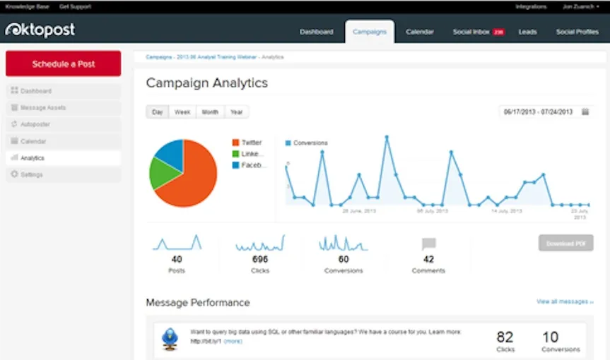This screenshot has width=610, height=360.
Task: Click the Download PDF button
Action: [566, 243]
